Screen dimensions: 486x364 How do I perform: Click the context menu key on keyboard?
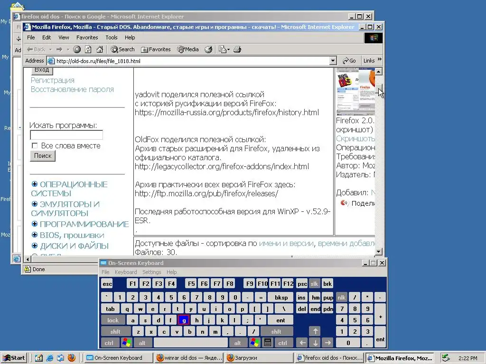pos(268,343)
